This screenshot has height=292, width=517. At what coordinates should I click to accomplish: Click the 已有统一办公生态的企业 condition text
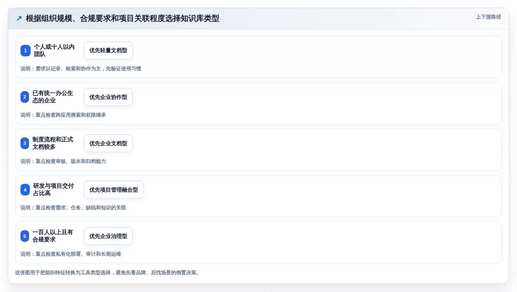coord(53,97)
